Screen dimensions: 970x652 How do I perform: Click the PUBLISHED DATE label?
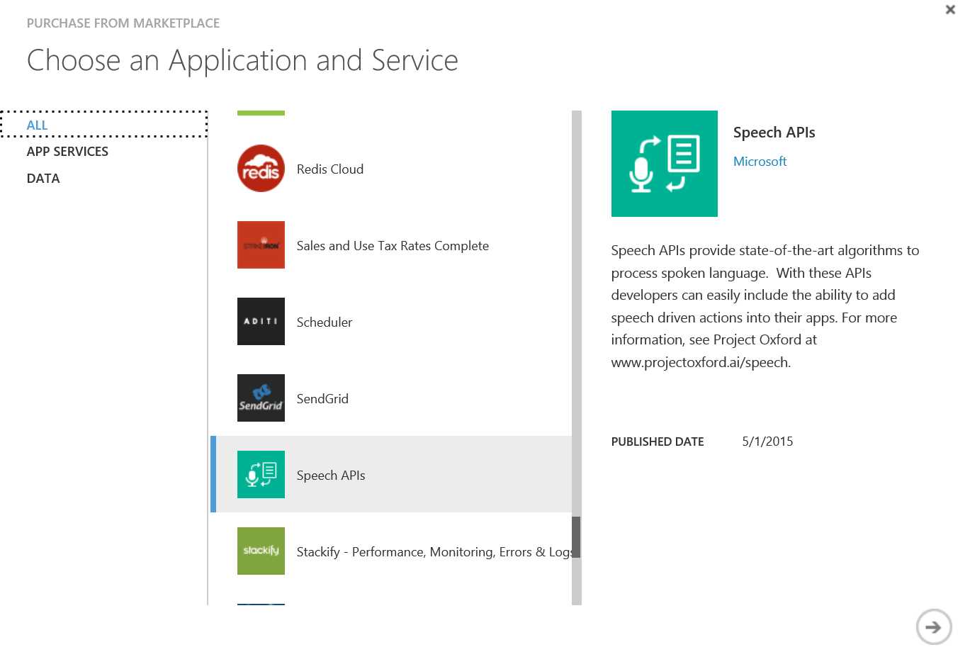(658, 442)
